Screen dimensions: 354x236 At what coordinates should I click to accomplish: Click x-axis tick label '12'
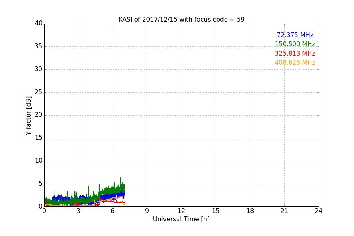click(181, 211)
